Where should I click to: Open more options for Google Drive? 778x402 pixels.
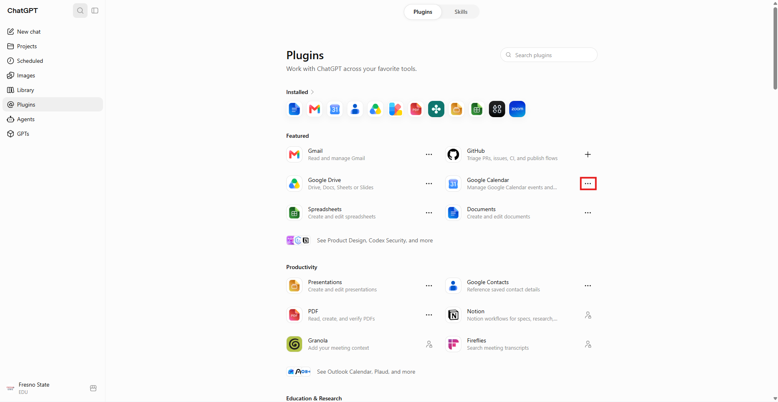pos(429,184)
